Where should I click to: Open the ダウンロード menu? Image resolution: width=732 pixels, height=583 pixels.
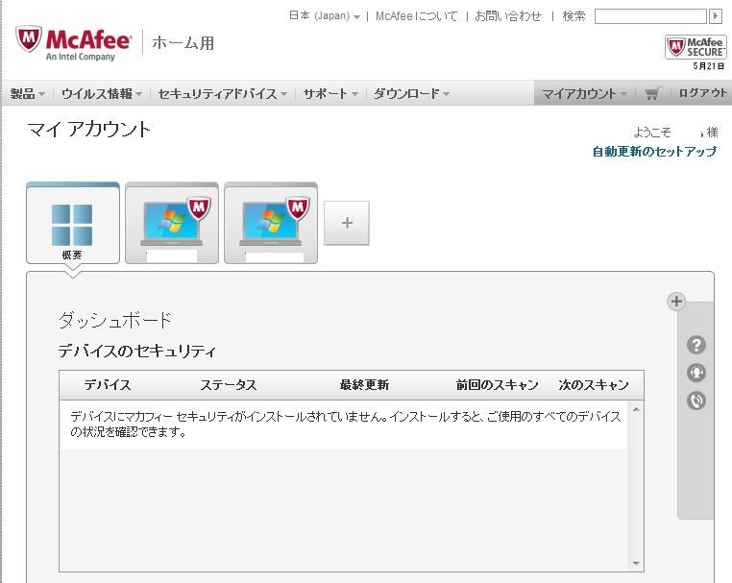(411, 93)
